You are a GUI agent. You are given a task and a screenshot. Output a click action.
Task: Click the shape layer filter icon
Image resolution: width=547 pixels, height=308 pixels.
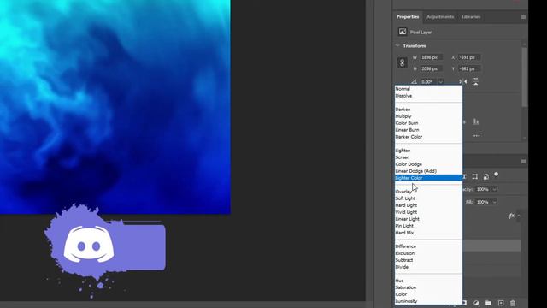coord(475,177)
